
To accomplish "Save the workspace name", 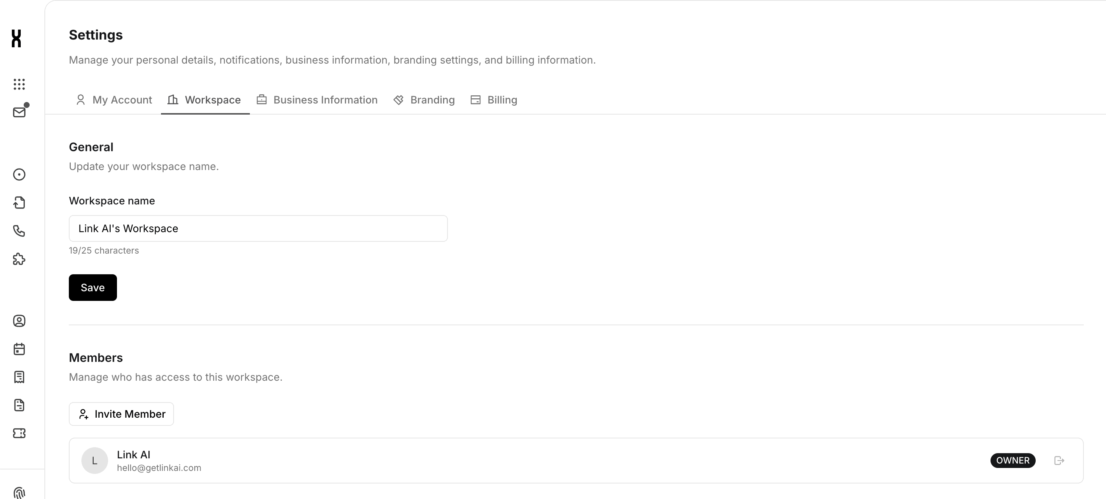I will 93,288.
